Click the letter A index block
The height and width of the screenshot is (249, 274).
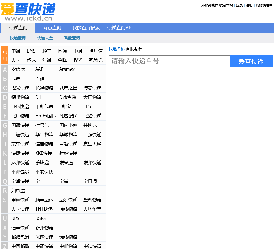[x=5, y=69]
